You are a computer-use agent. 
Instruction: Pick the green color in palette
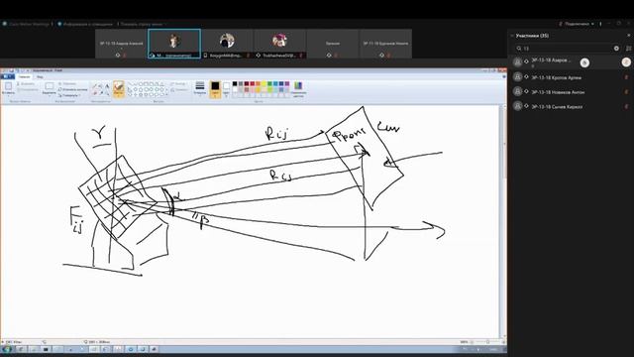point(269,83)
